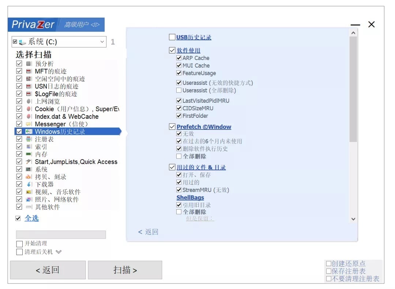This screenshot has width=395, height=289.
Task: Open the 系统 (C:) drive dropdown
Action: [102, 42]
